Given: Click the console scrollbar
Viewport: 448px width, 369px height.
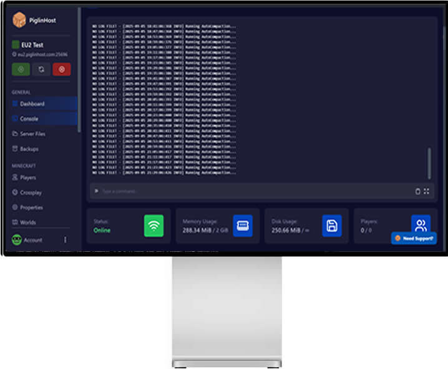Looking at the screenshot, I should pos(429,163).
